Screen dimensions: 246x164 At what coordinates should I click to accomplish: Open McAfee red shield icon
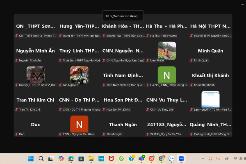(111, 159)
